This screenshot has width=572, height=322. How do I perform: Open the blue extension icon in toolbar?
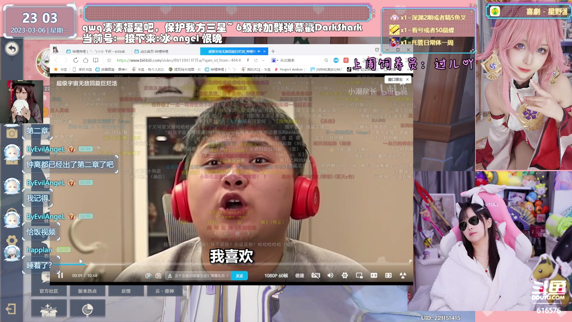click(x=336, y=60)
